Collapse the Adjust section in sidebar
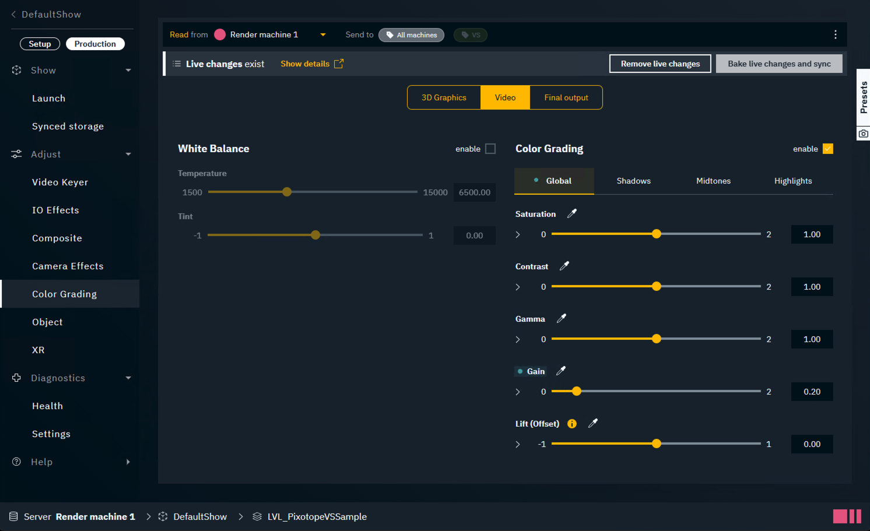This screenshot has width=870, height=531. [128, 154]
